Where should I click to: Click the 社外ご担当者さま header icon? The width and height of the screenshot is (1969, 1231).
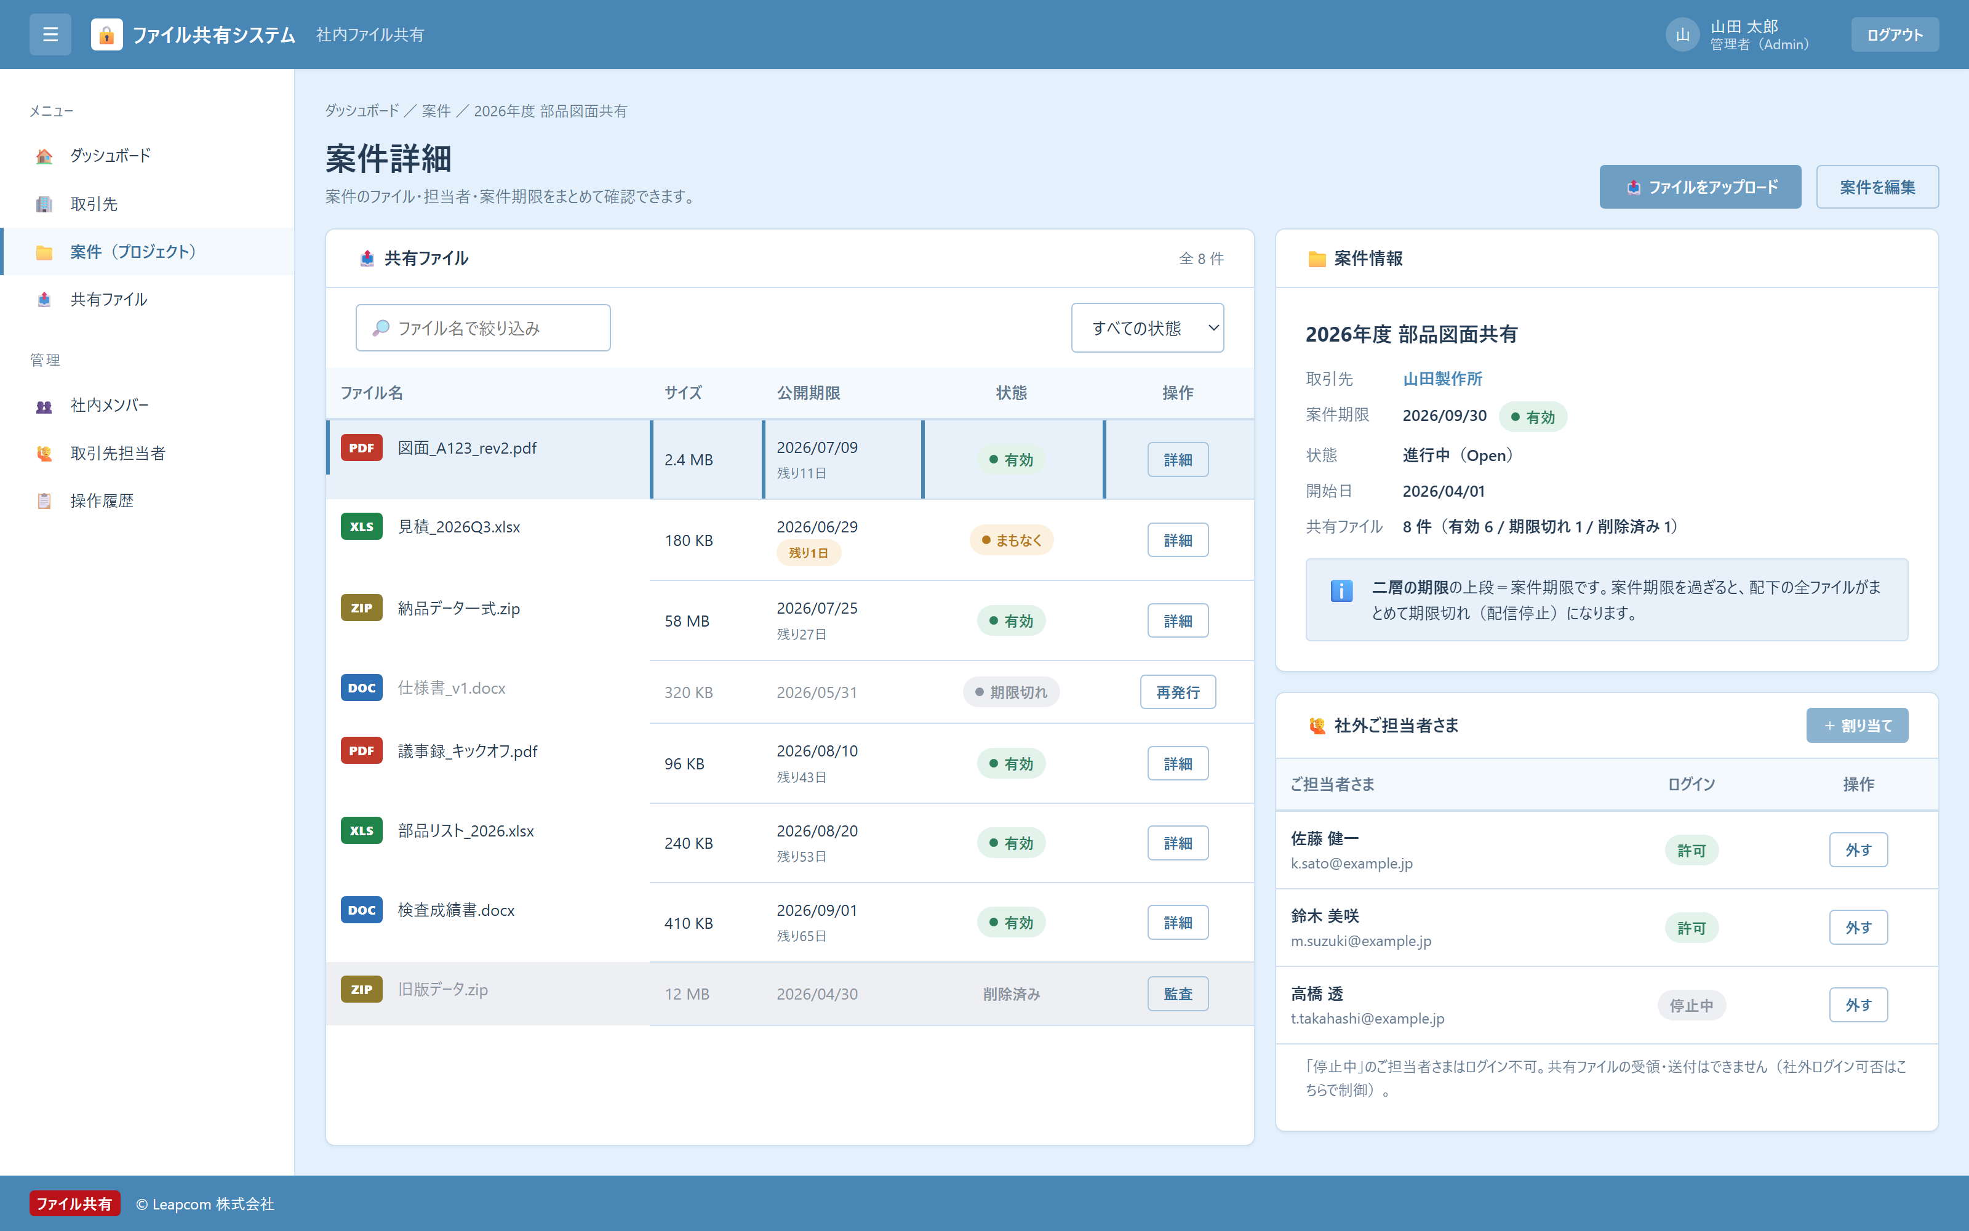[1317, 726]
